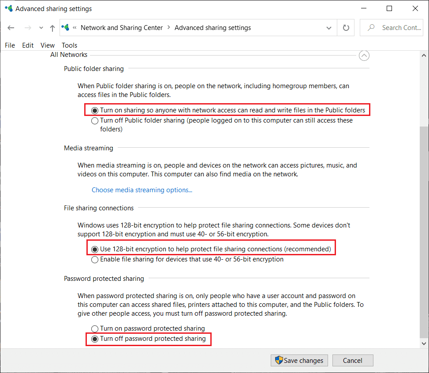Click the Media streaming heading

pyautogui.click(x=89, y=148)
